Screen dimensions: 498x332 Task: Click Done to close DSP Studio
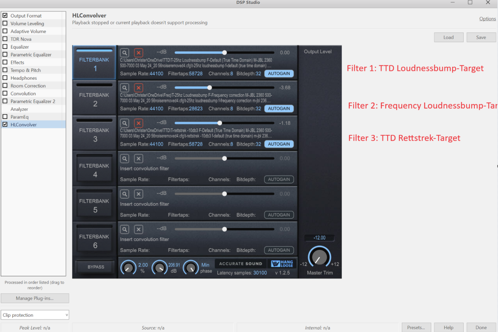(481, 328)
